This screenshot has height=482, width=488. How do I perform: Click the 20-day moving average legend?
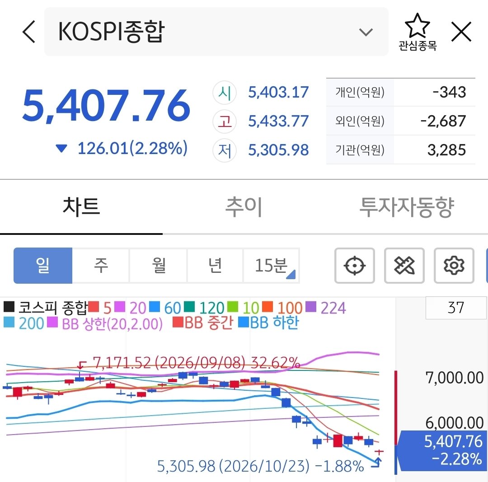point(131,308)
